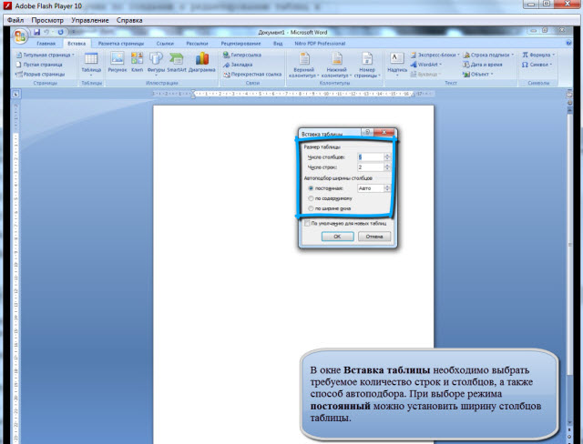Expand the Экспресс-блоки dropdown

point(458,55)
